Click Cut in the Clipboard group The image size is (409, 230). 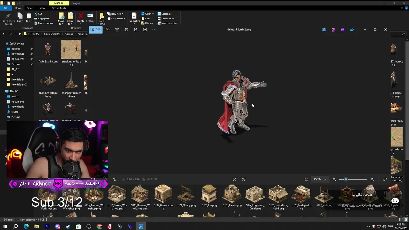coord(38,14)
